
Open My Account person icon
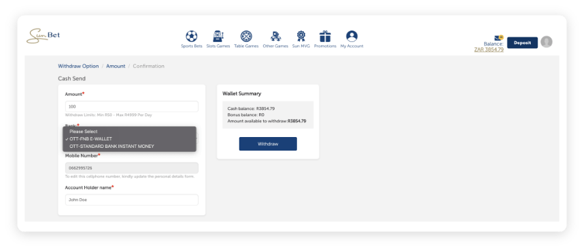click(351, 36)
